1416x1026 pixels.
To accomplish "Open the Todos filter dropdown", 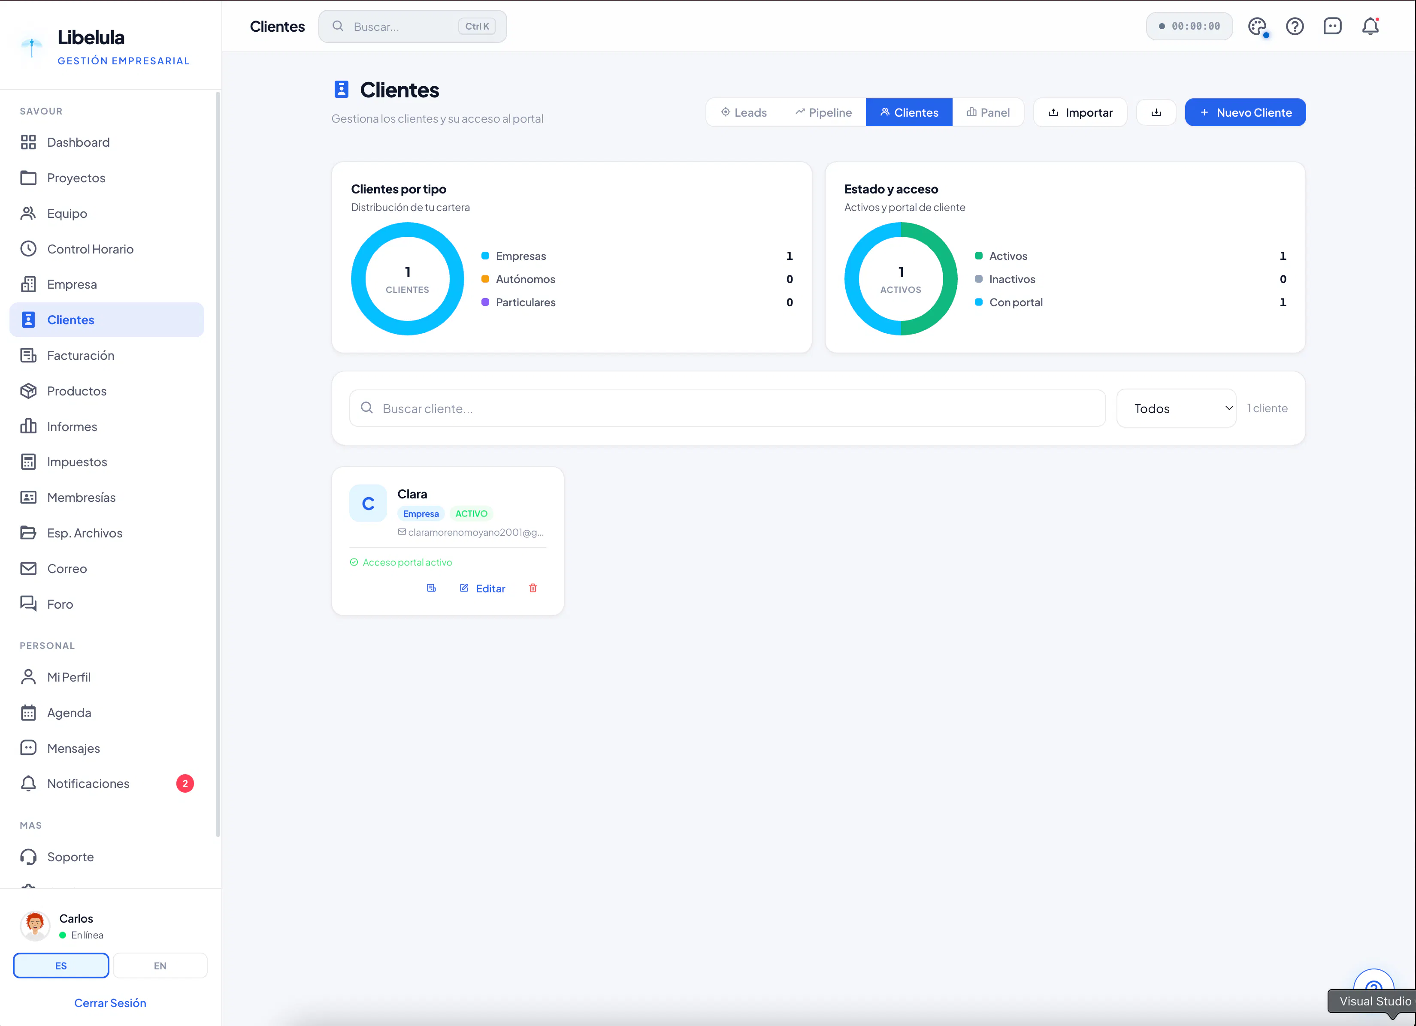I will click(x=1176, y=408).
